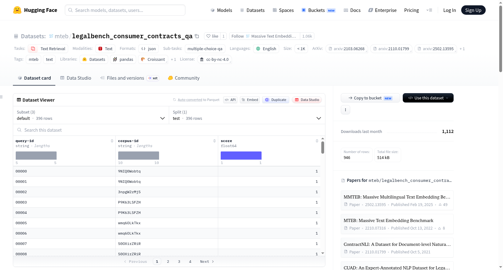Image resolution: width=503 pixels, height=270 pixels.
Task: Follow Massive Text Embedding organization
Action: point(265,36)
